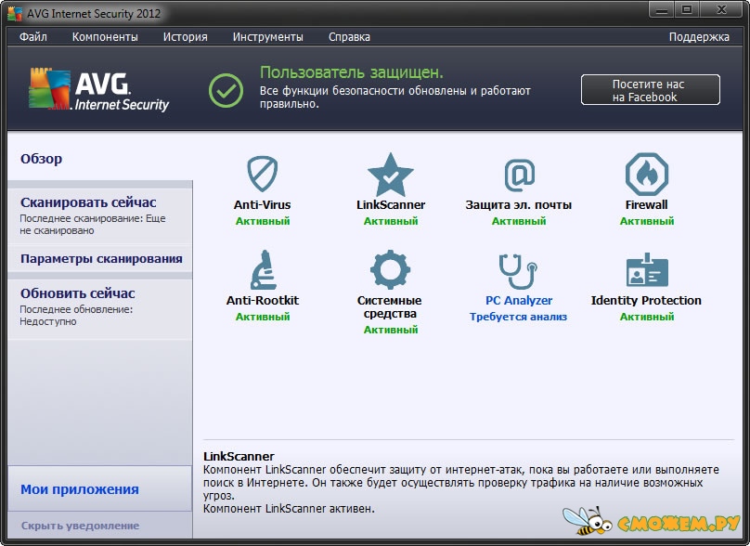Click the AVG title bar app icon
Screen dimensions: 750x546
coord(15,13)
